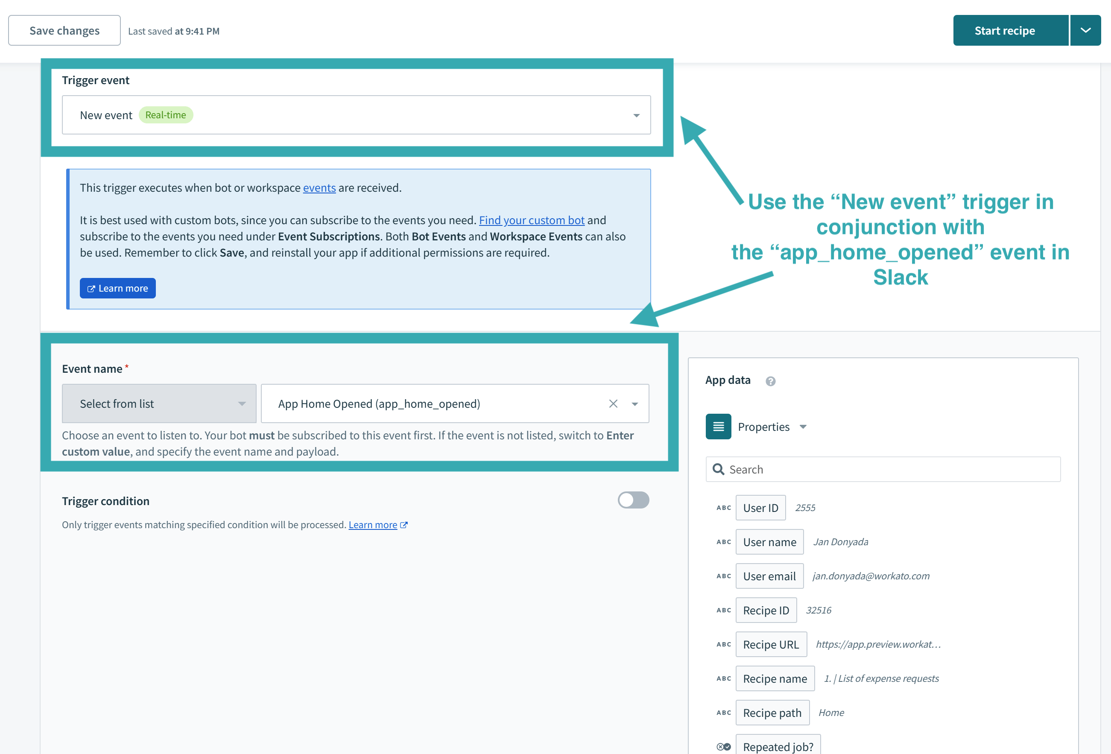Open the Trigger event New event dropdown
This screenshot has height=754, width=1111.
click(356, 115)
